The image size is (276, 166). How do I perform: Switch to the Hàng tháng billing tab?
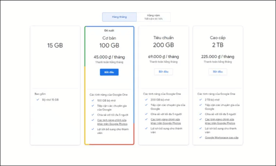119,17
